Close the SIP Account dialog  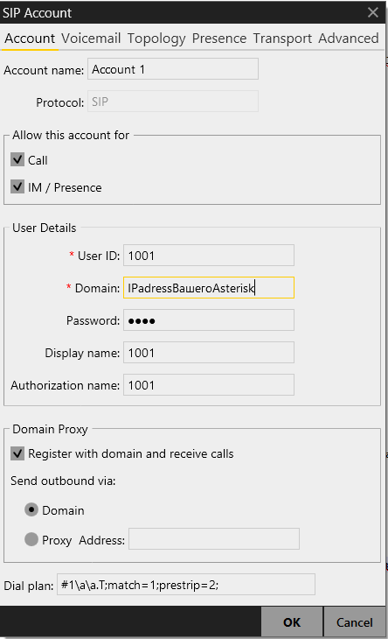(x=373, y=12)
